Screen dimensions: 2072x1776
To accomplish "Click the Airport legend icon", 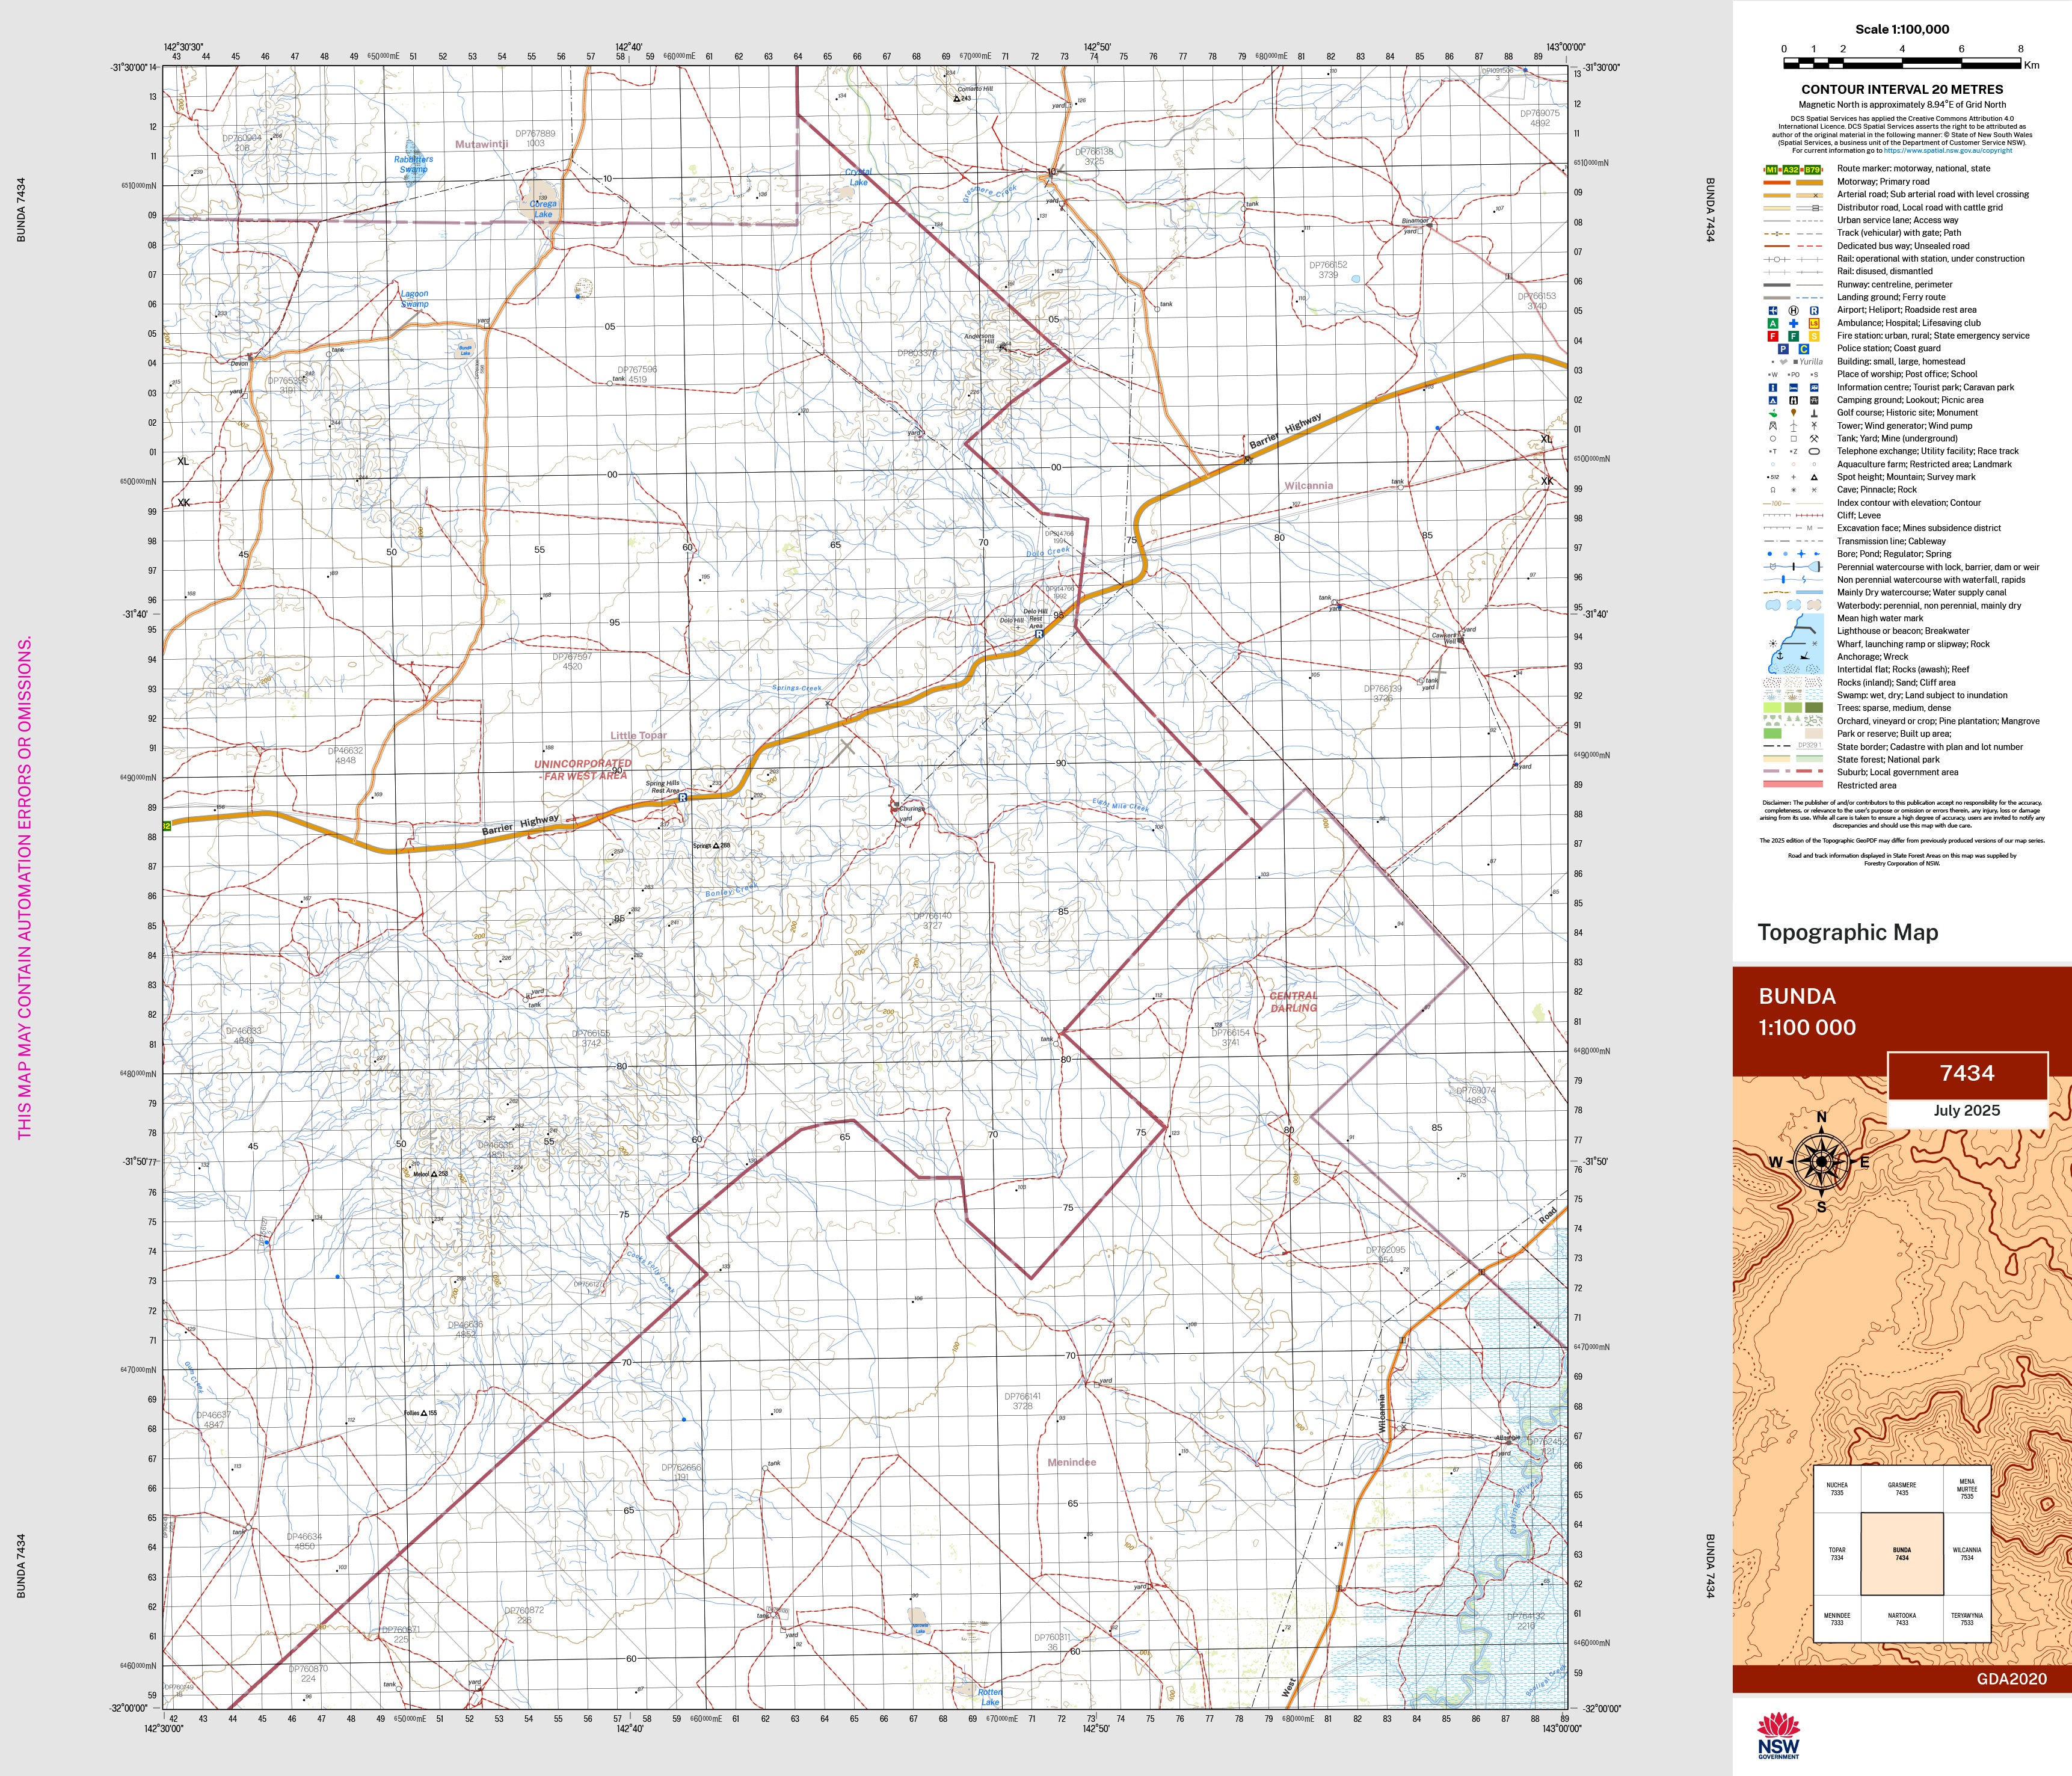I will coord(1773,311).
